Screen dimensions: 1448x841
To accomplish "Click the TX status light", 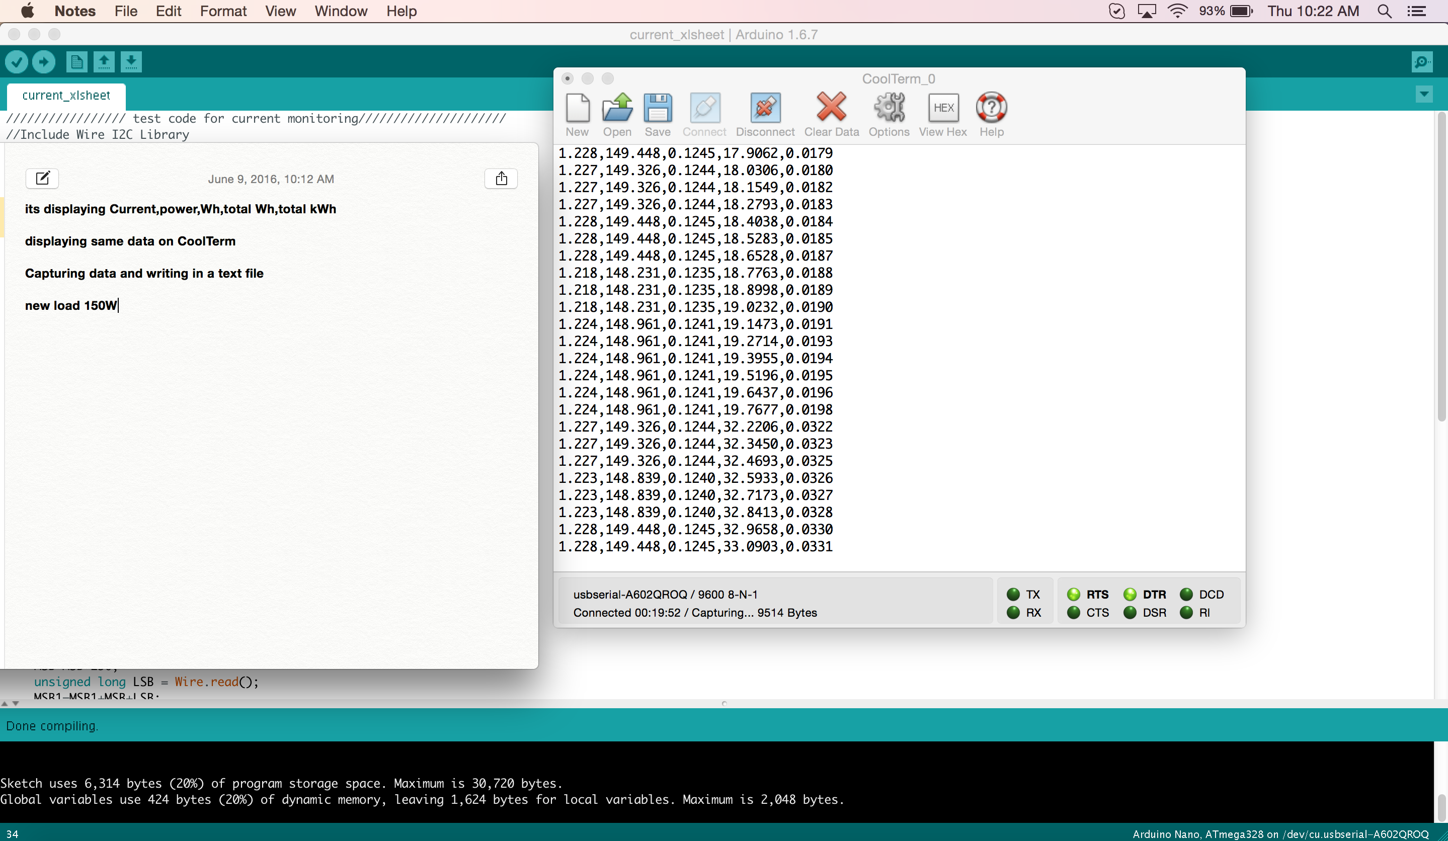I will [1013, 594].
